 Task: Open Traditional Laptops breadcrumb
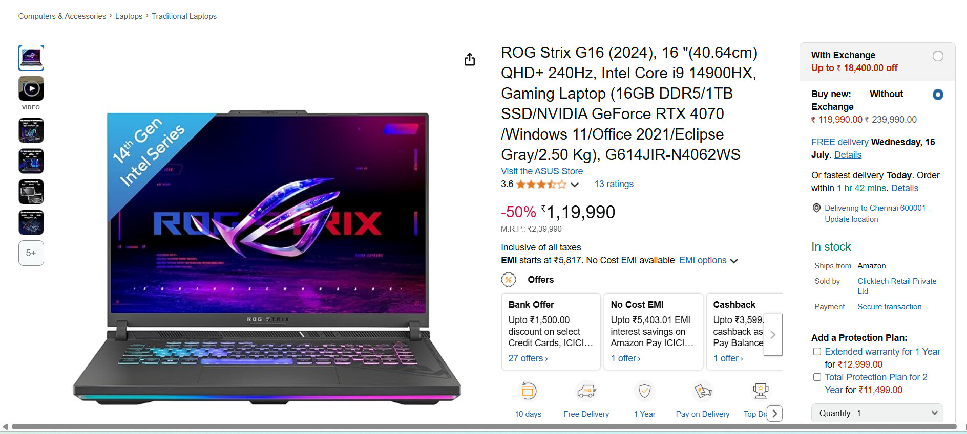point(184,16)
